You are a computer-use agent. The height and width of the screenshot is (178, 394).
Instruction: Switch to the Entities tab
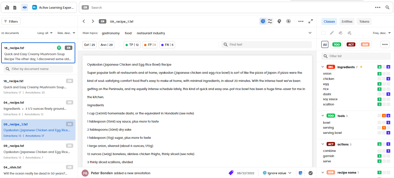pyautogui.click(x=347, y=21)
